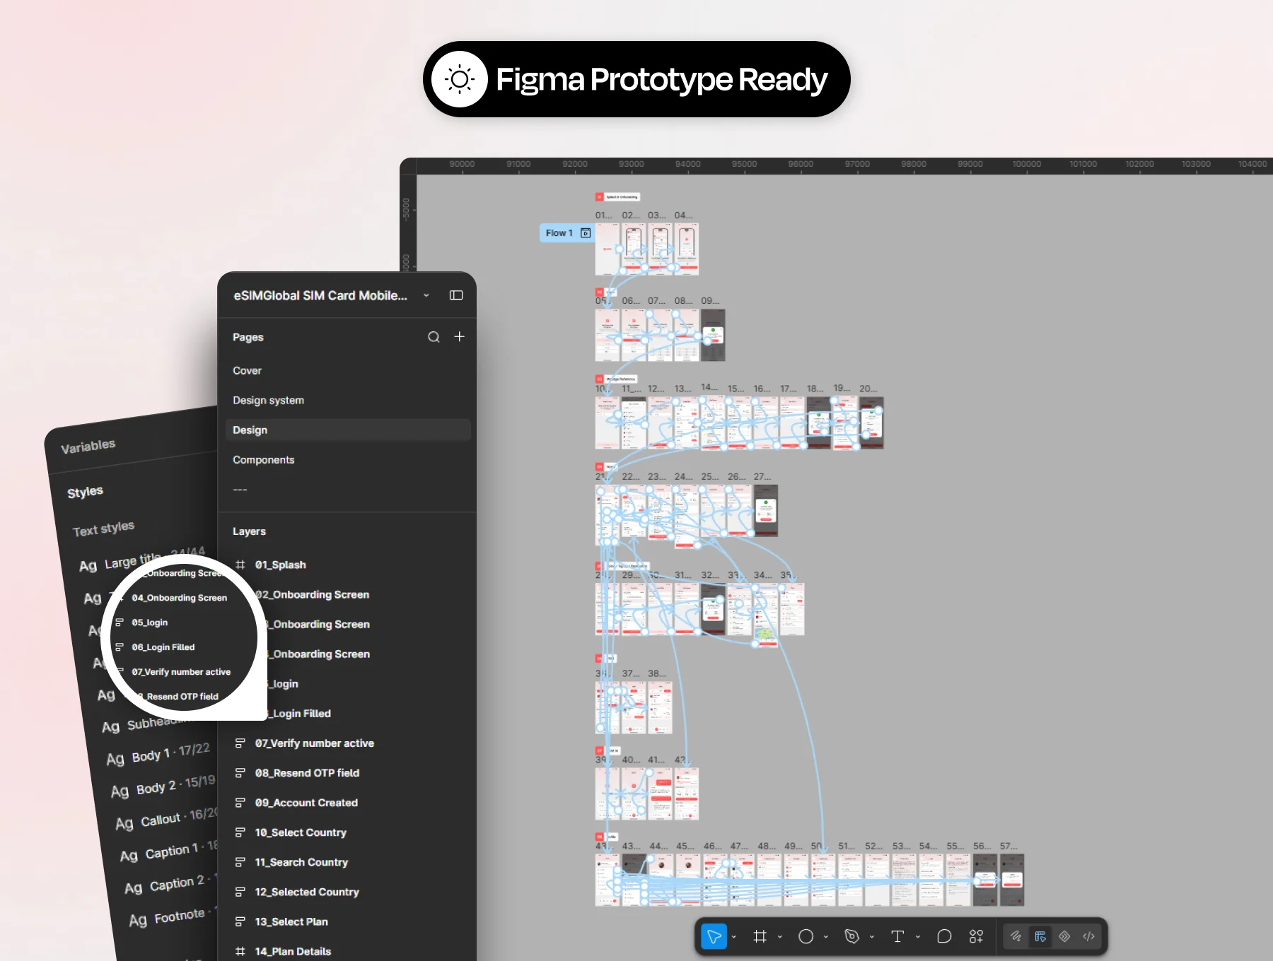Click the frame icon beside 14_Plan Details

tap(240, 951)
